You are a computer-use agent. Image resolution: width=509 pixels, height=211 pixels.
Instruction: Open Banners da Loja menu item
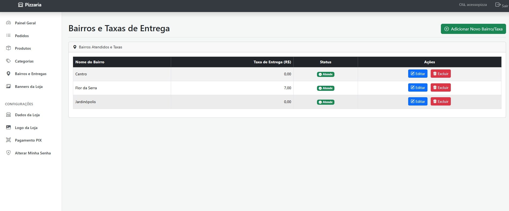[x=29, y=87]
